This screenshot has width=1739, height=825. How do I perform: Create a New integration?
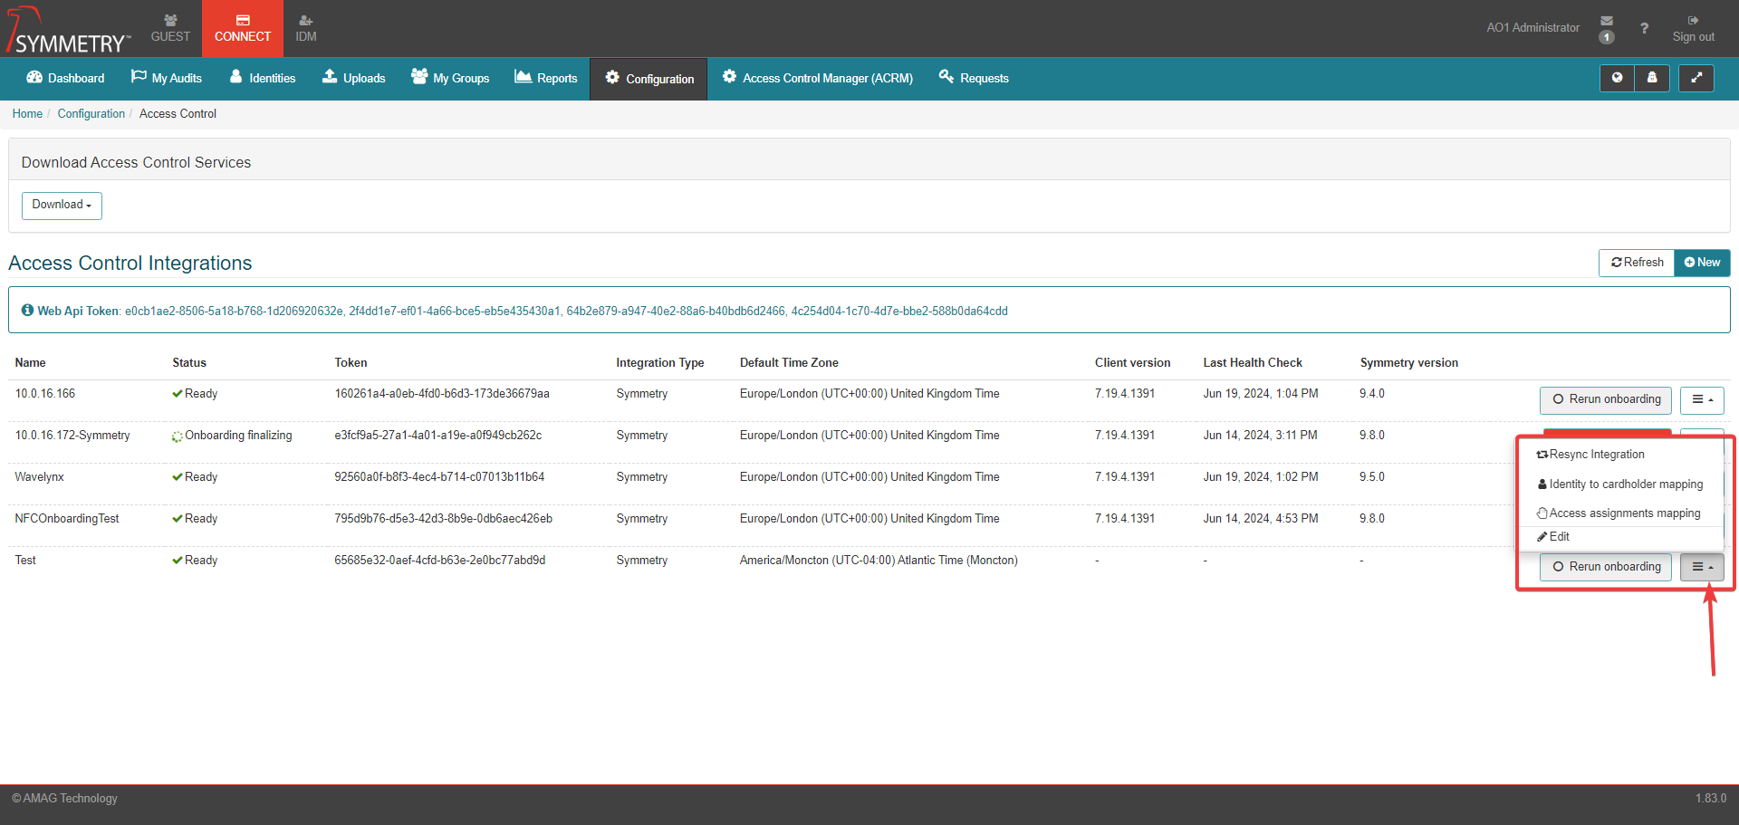click(x=1702, y=263)
